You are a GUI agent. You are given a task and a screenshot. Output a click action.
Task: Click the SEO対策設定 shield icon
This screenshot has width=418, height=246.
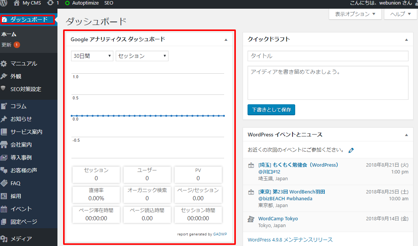click(3, 88)
